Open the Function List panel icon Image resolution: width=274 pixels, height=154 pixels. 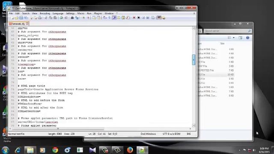[x=128, y=18]
